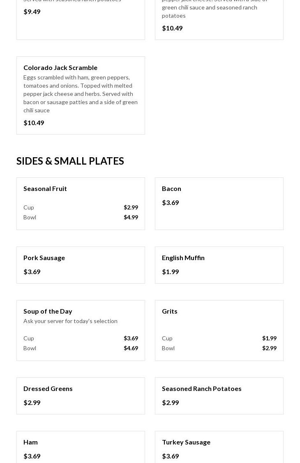Image resolution: width=300 pixels, height=463 pixels.
Task: Click the Turkey Sausage item
Action: coord(186,442)
